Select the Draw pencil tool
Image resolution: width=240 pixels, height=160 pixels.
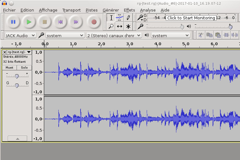pyautogui.click(x=128, y=18)
